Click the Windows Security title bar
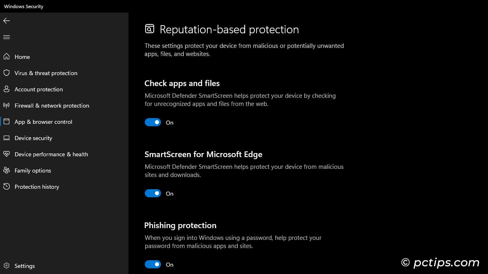This screenshot has width=488, height=274. click(23, 6)
